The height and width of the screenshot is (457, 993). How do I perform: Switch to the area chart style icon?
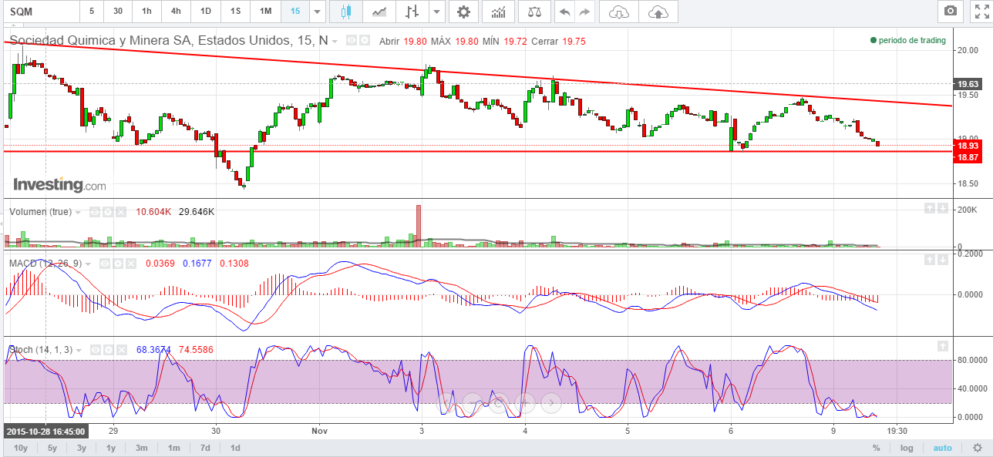(x=379, y=12)
